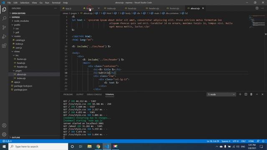The image size is (267, 150).
Task: Open terminal selector dropdown '1: node'
Action: (221, 95)
